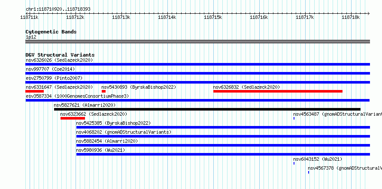This screenshot has height=189, width=382.
Task: Click the DGV Structural Variants track title
Action: pos(60,55)
